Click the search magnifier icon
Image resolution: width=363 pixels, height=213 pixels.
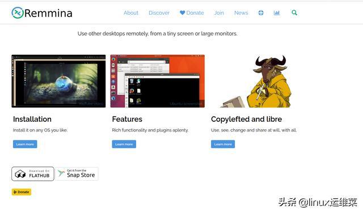[294, 12]
